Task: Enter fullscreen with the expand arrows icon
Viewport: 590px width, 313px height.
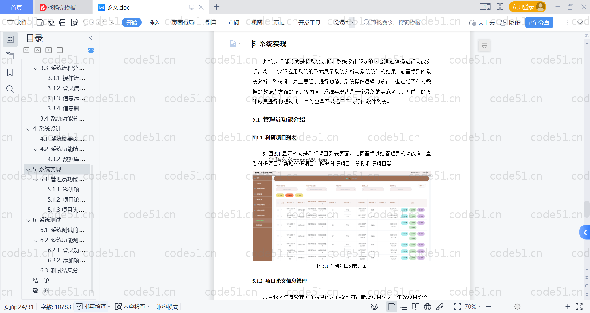Action: [579, 307]
